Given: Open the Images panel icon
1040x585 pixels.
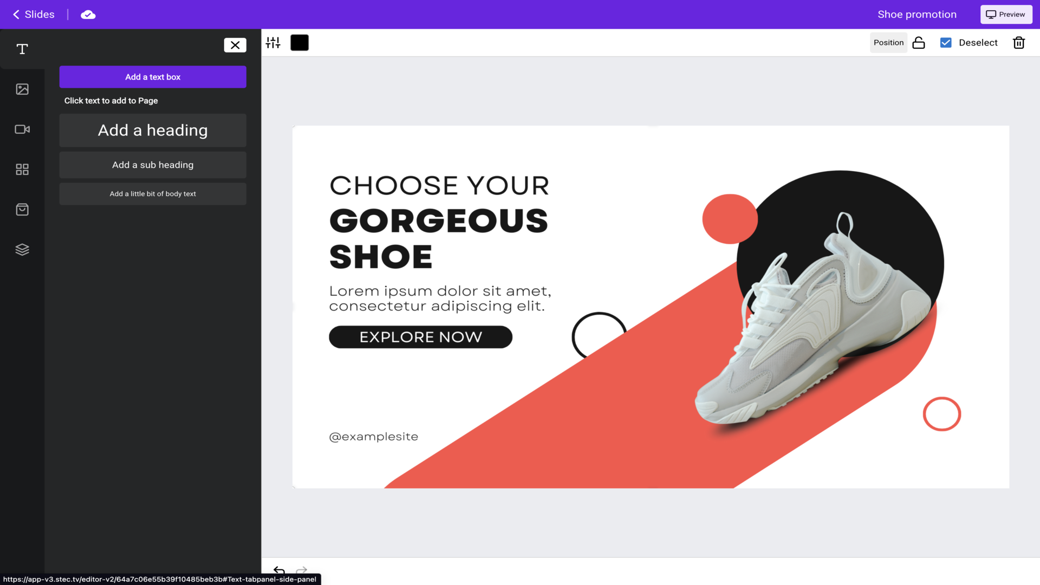Looking at the screenshot, I should coord(22,89).
